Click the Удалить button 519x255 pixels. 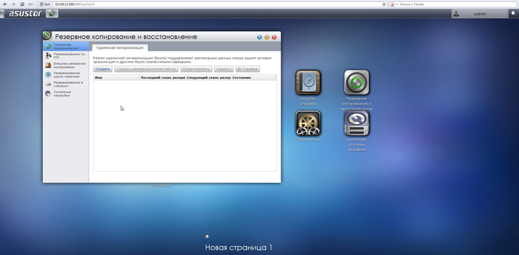[224, 69]
